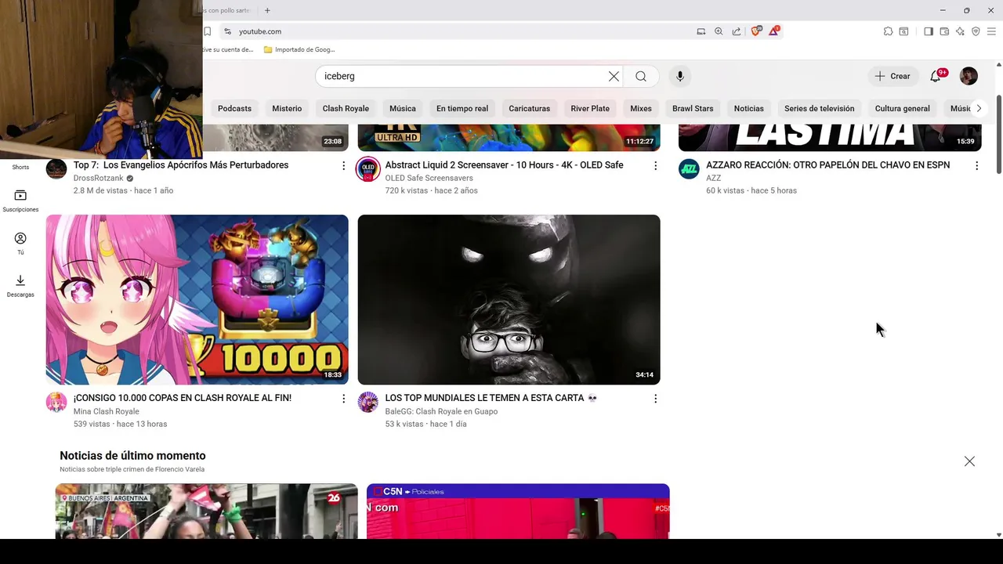
Task: Open the browser hamburger menu
Action: [991, 31]
